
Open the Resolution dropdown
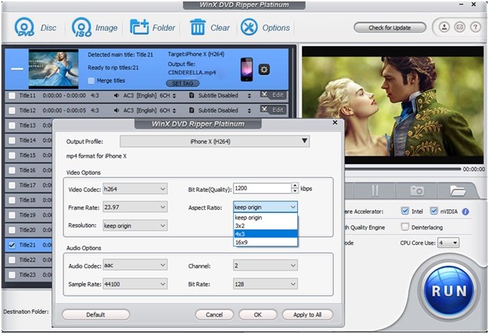(x=135, y=226)
